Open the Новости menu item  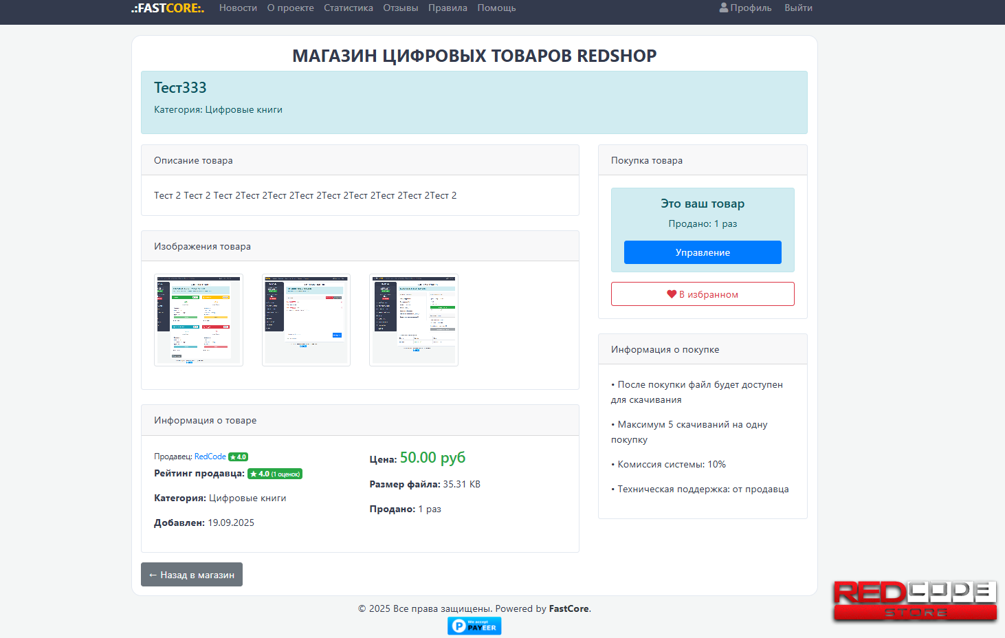tap(238, 8)
